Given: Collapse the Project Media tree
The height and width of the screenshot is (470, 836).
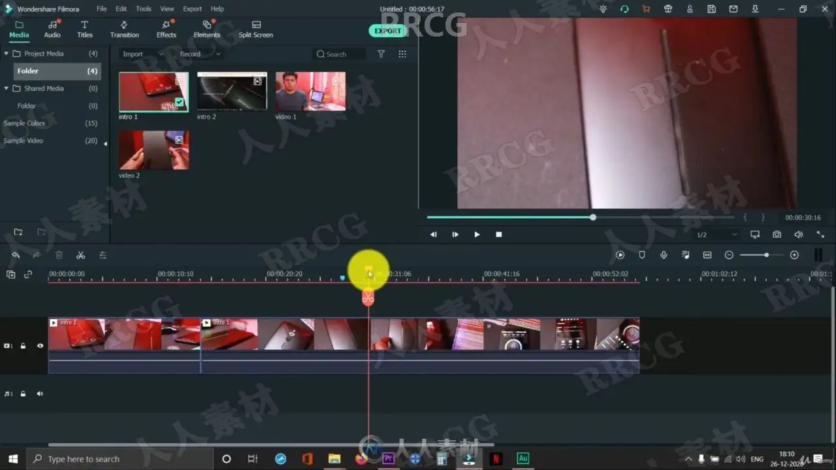Looking at the screenshot, I should point(7,54).
